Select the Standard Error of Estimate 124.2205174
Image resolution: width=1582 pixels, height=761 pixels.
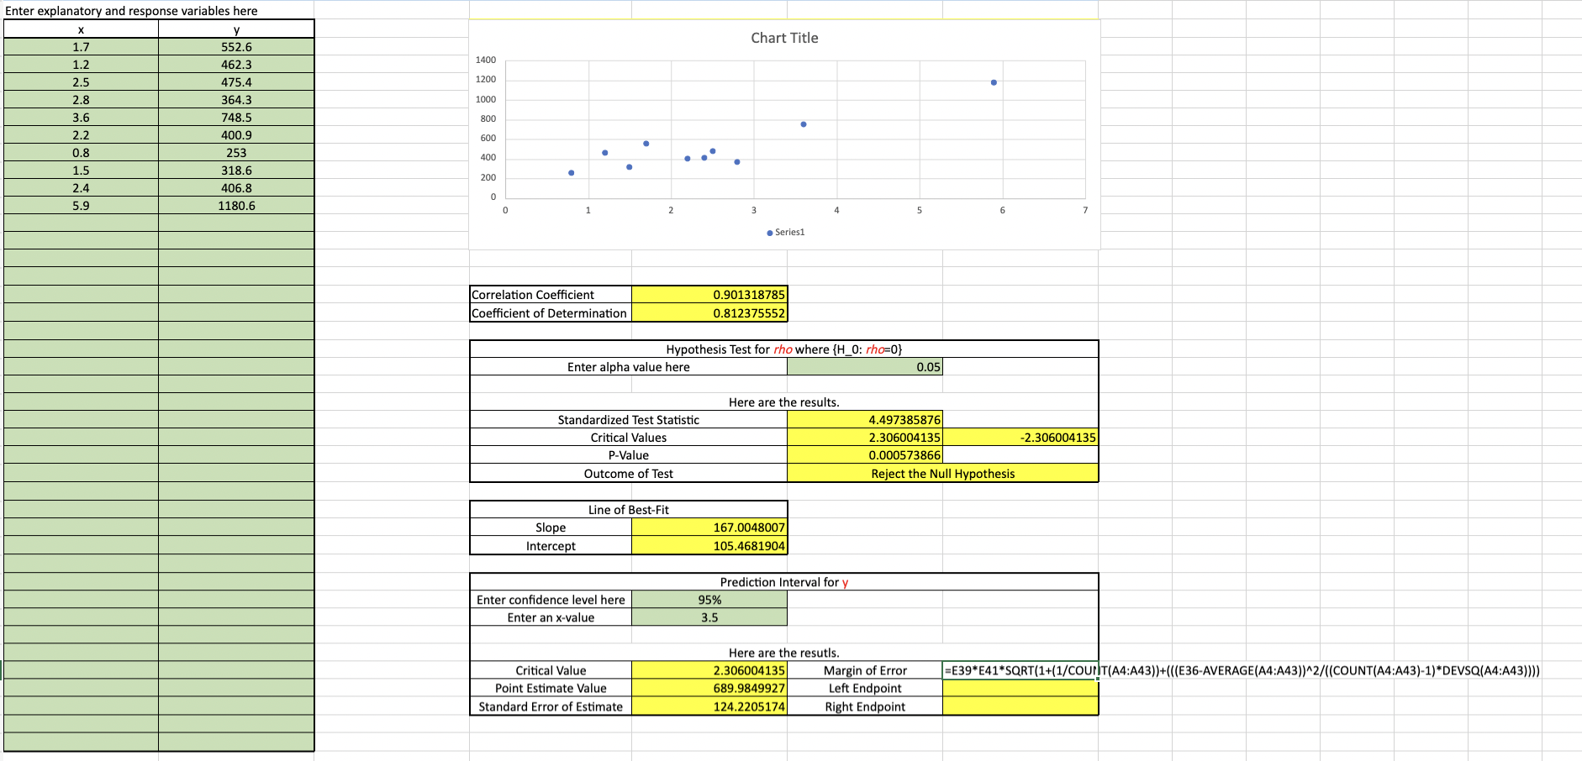point(709,706)
